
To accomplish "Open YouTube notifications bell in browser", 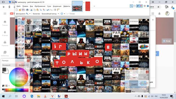I will [159, 13].
